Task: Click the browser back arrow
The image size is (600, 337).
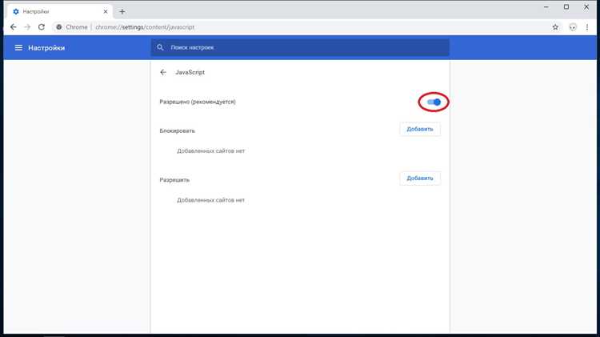Action: 14,27
